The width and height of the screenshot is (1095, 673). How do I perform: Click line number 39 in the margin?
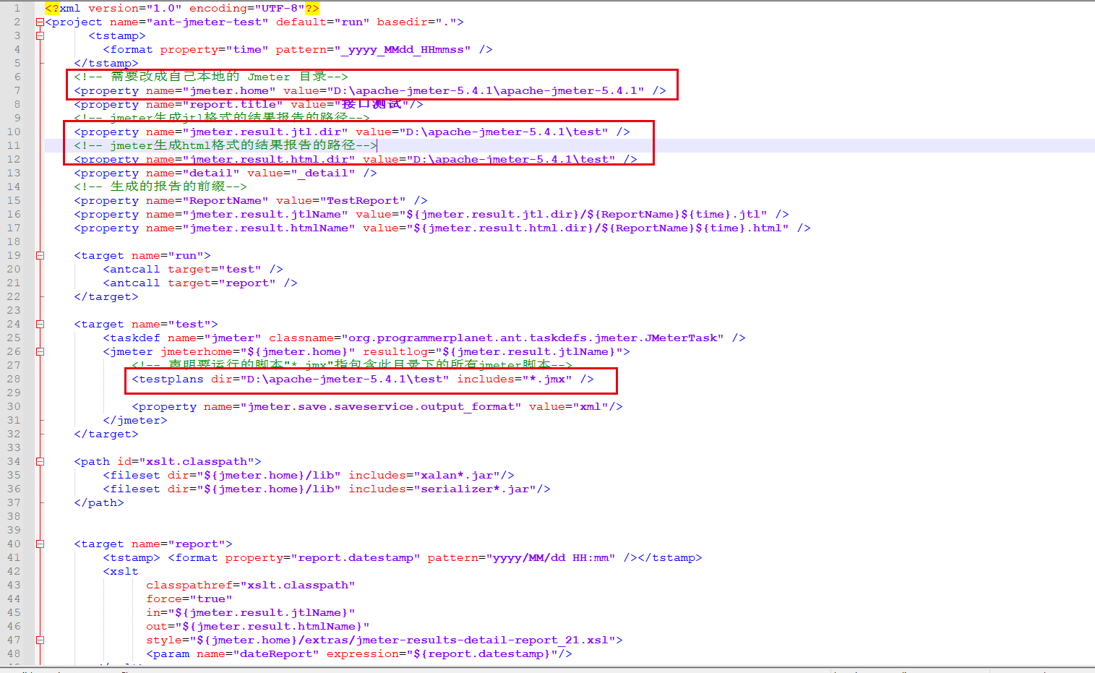coord(14,530)
